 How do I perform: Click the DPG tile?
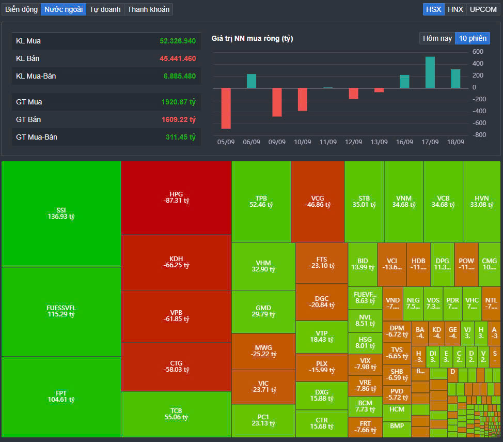coord(443,264)
